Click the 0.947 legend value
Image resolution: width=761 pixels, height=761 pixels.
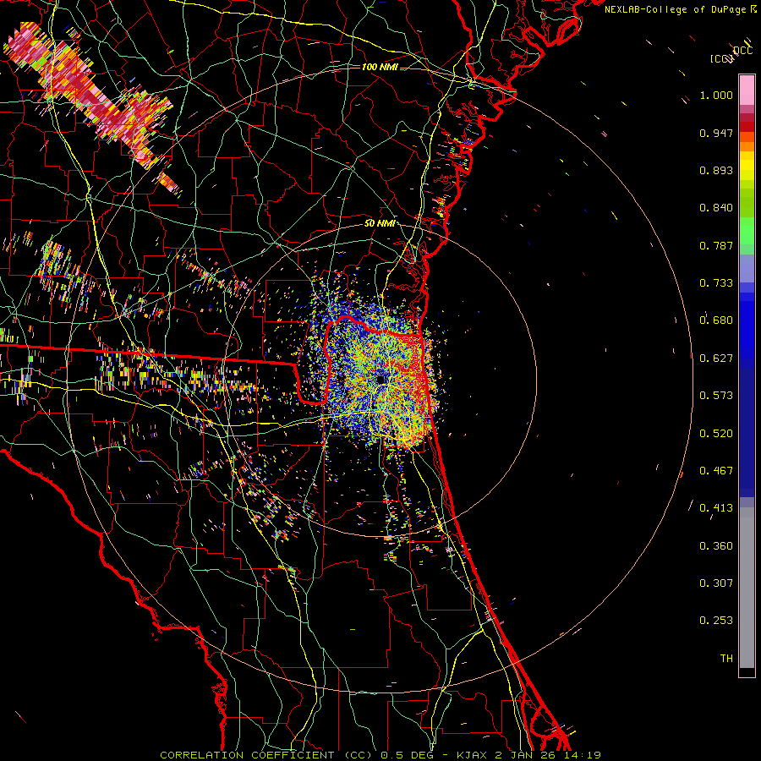[716, 133]
